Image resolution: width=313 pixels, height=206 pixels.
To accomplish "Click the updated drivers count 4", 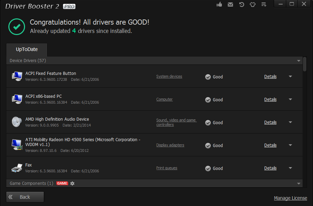I will coord(74,31).
